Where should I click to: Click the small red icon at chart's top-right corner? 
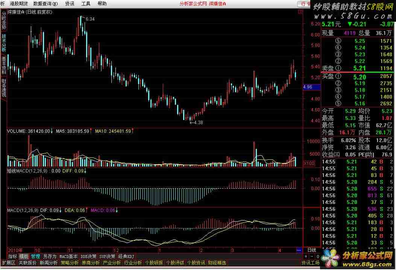pos(300,12)
